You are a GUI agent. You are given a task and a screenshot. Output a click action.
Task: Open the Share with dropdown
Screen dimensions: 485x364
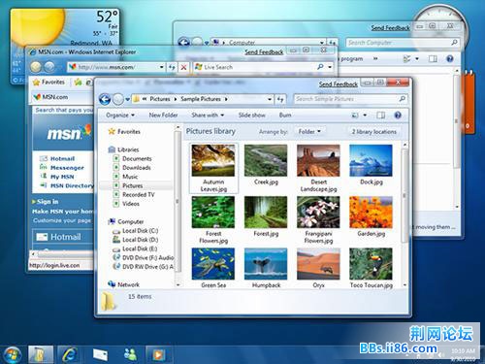coord(208,116)
